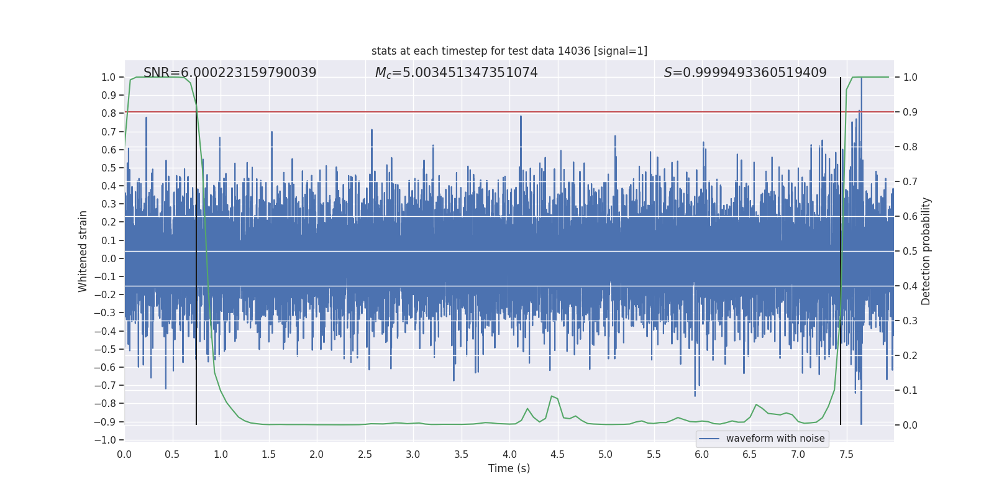Image resolution: width=994 pixels, height=497 pixels.
Task: Select the SNR=6.000223 annotation text
Action: 230,73
